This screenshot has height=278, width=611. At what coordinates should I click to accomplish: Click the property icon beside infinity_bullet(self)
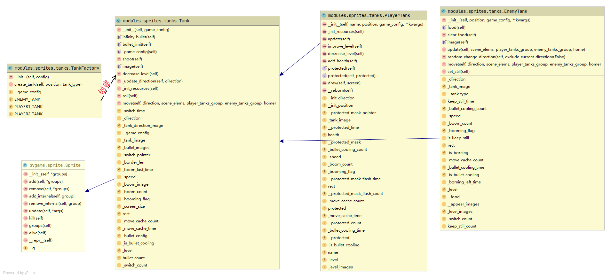click(119, 37)
